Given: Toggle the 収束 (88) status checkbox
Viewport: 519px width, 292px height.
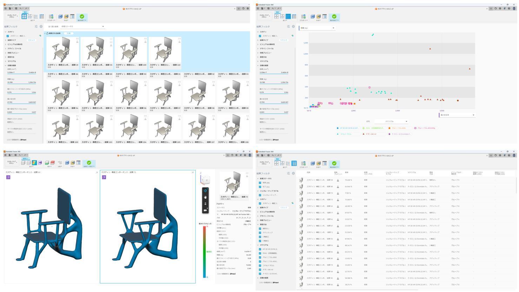Looking at the screenshot, I should (x=260, y=183).
